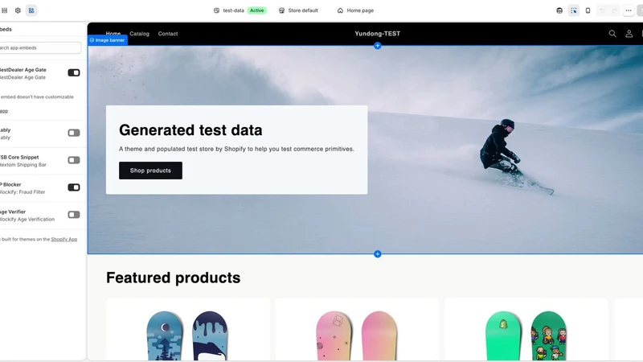Select the blue snowboard product thumbnail
This screenshot has height=362, width=643.
click(187, 335)
